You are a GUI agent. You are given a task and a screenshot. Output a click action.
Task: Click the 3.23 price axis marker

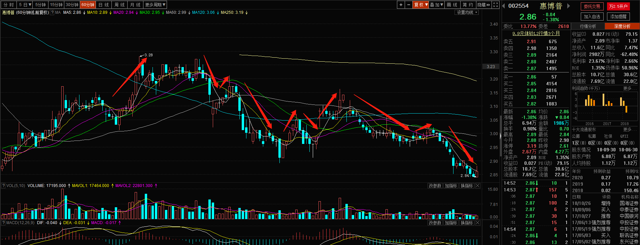coord(491,66)
